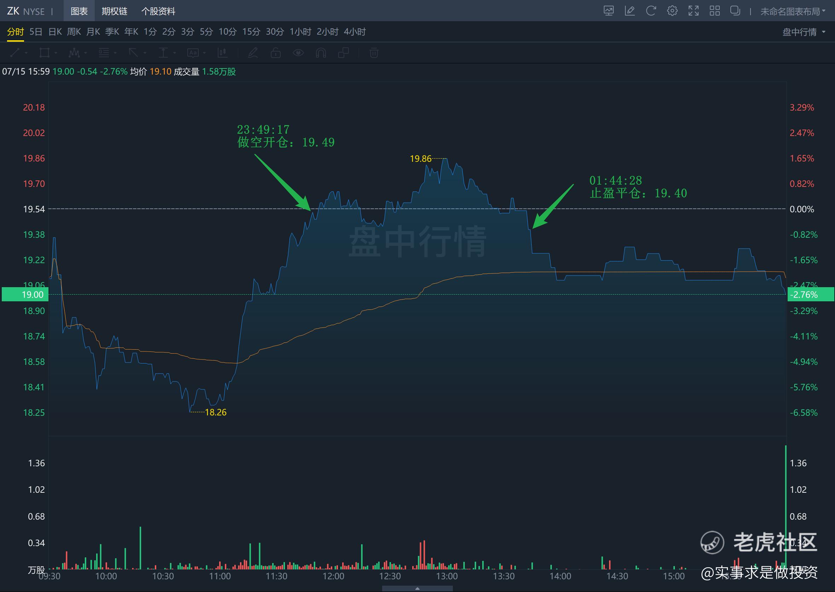Select the text annotation tool
Image resolution: width=835 pixels, height=592 pixels.
[x=193, y=53]
